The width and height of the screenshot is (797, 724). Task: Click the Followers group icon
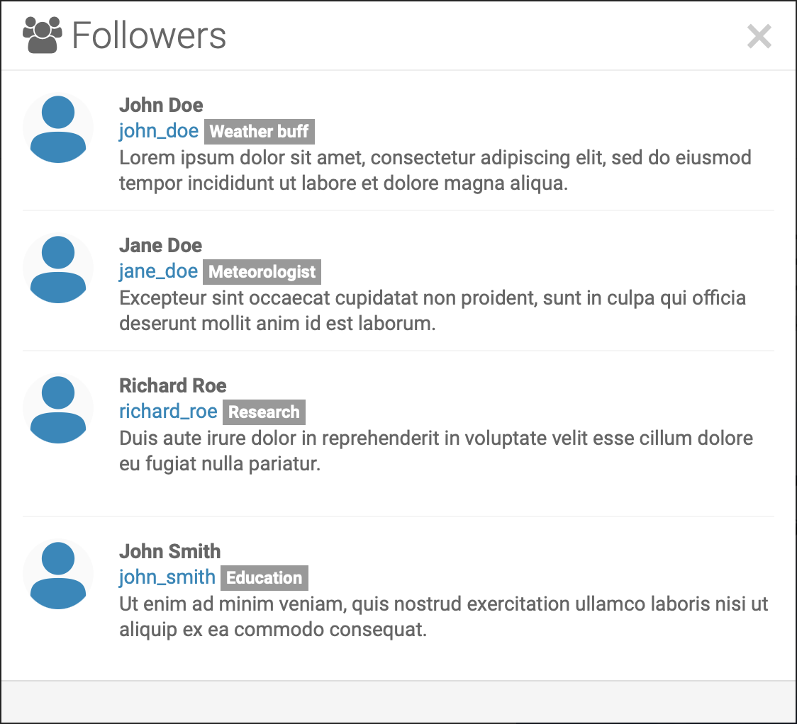click(43, 35)
